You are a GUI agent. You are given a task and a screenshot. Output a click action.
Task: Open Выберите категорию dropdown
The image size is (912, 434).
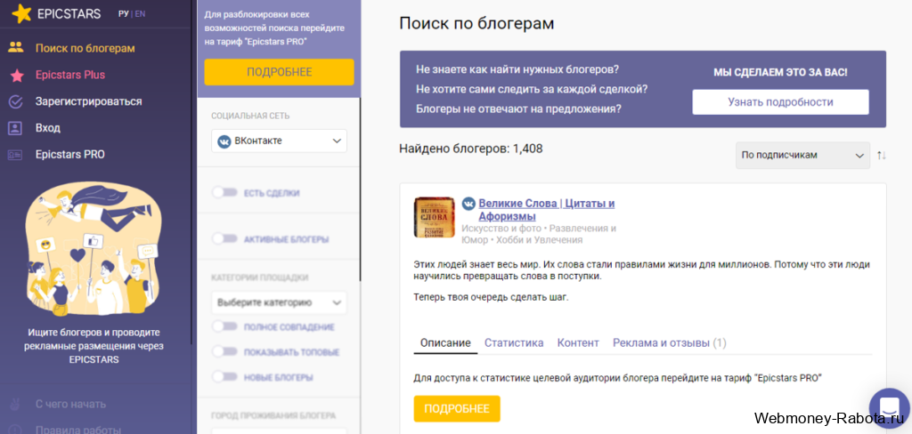(x=279, y=302)
